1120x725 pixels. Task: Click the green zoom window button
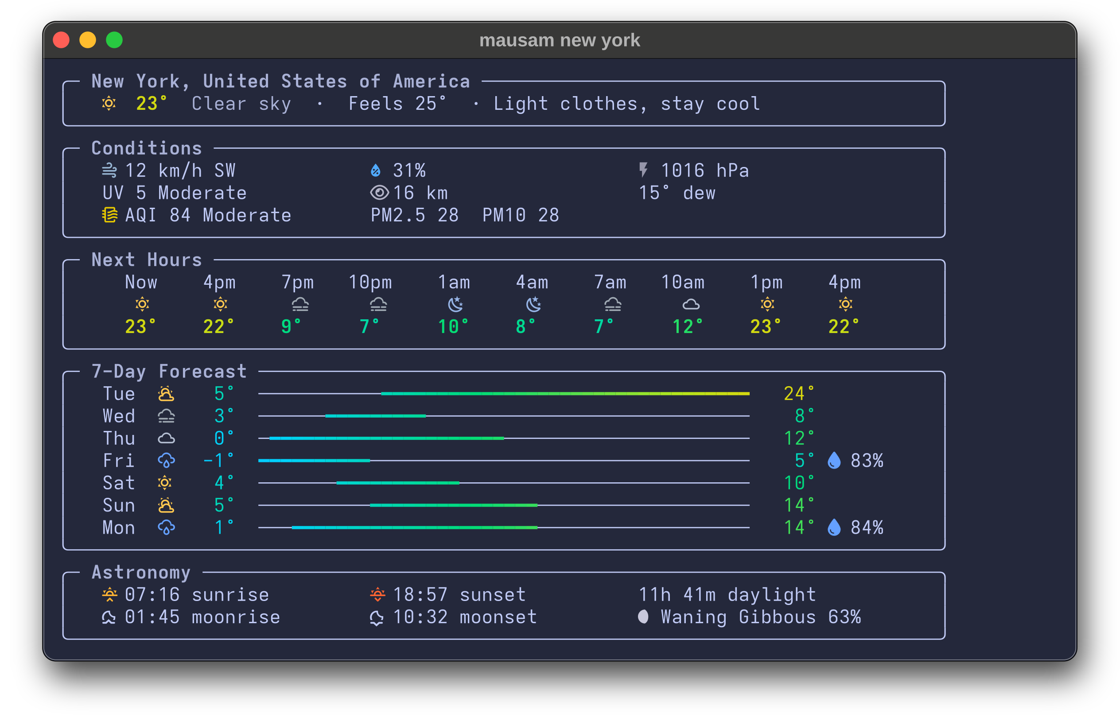tap(114, 40)
